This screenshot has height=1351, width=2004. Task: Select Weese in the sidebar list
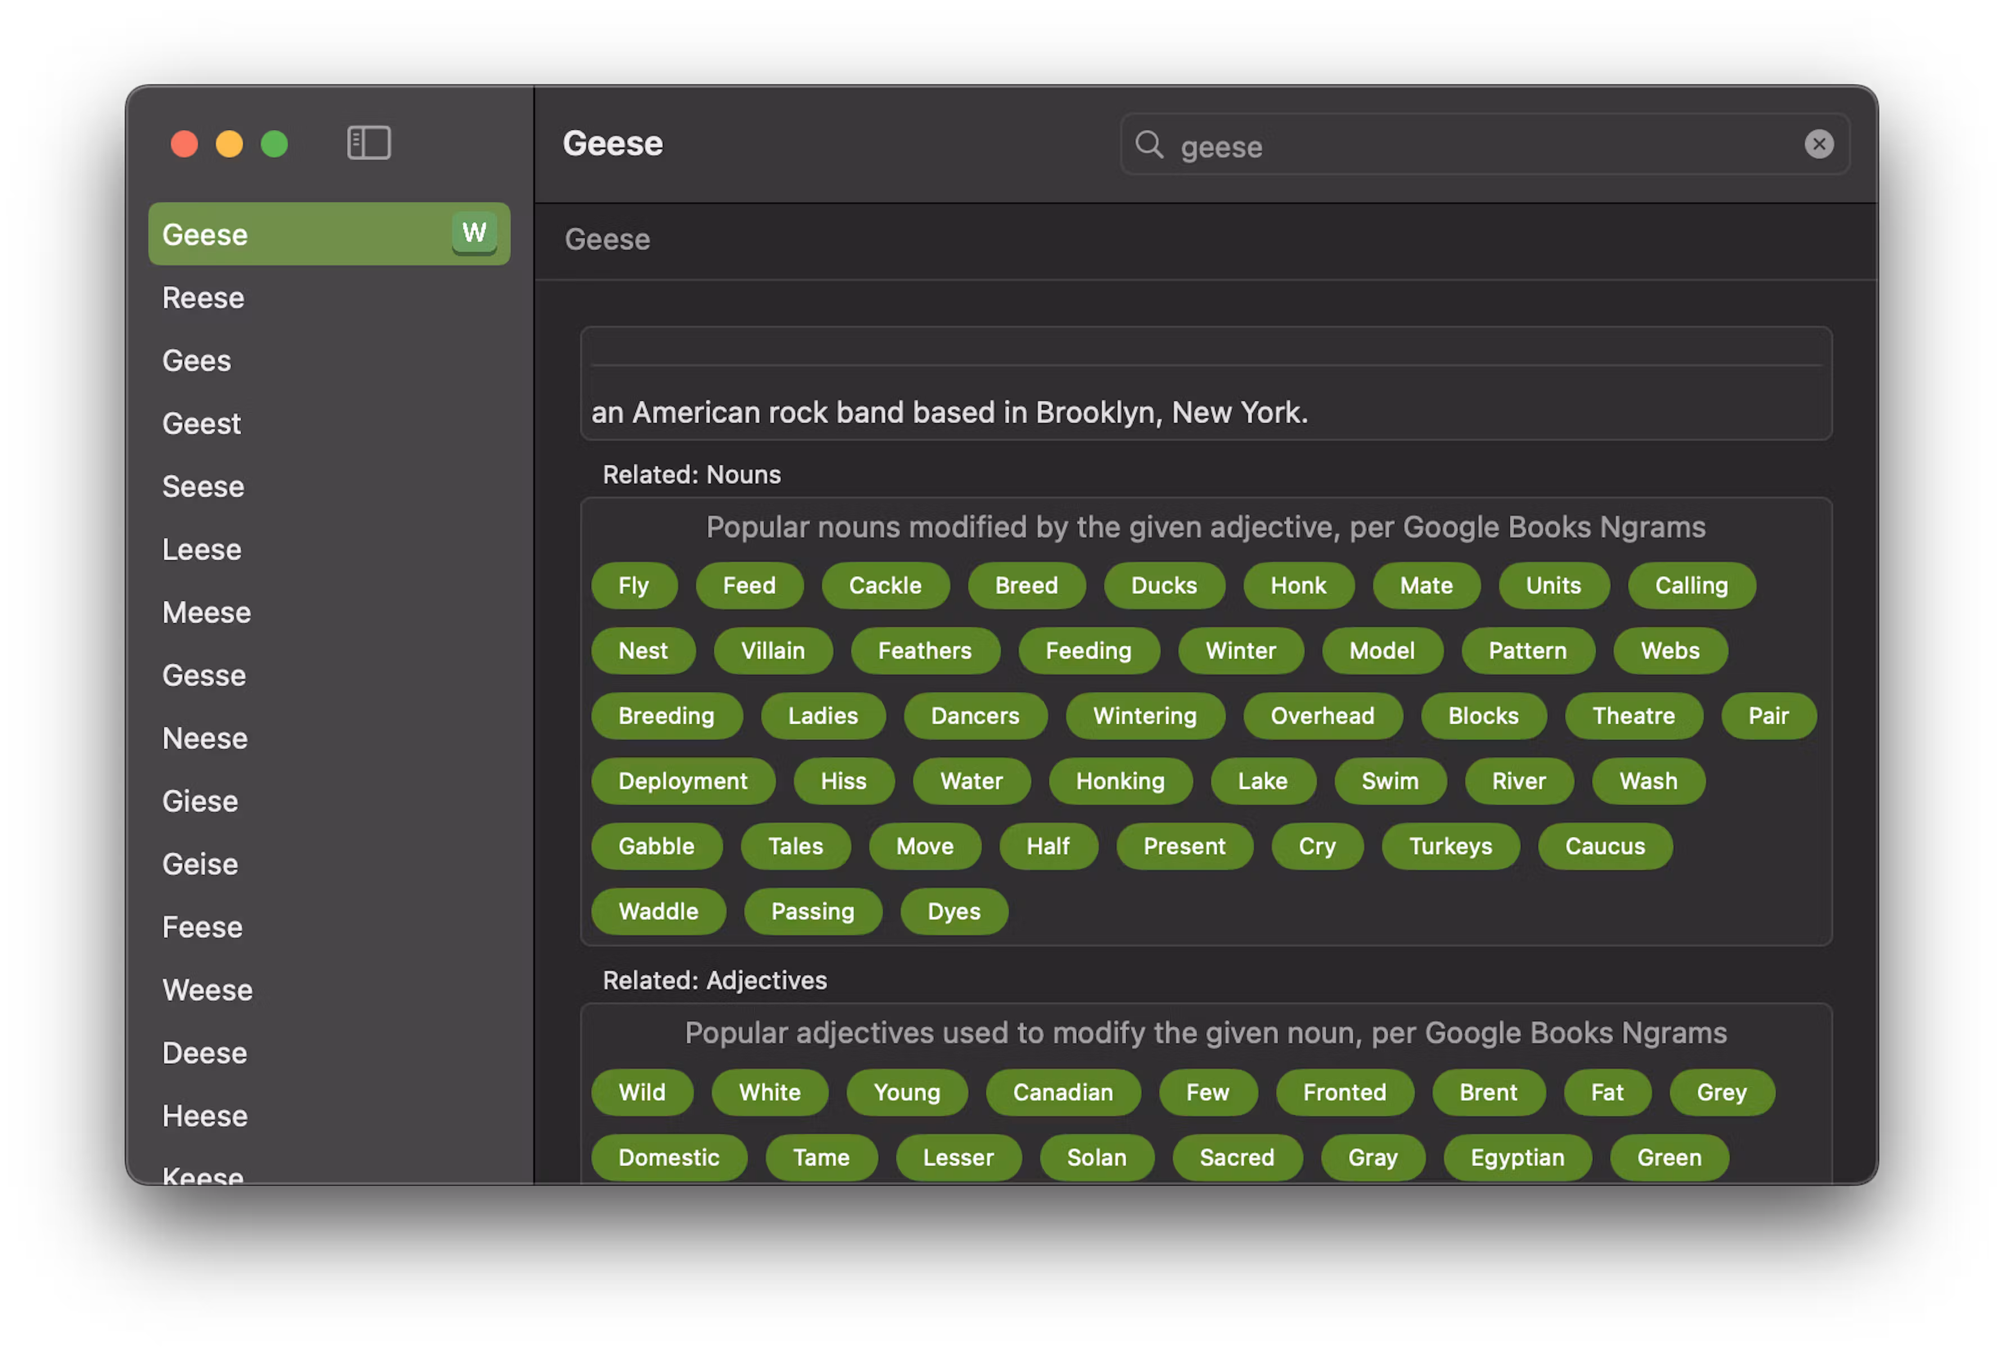(x=330, y=990)
